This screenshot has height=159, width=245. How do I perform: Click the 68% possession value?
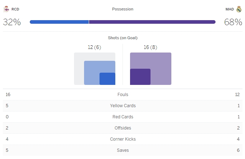(x=233, y=22)
